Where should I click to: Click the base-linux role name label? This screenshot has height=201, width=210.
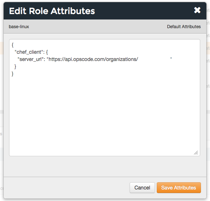tap(19, 27)
